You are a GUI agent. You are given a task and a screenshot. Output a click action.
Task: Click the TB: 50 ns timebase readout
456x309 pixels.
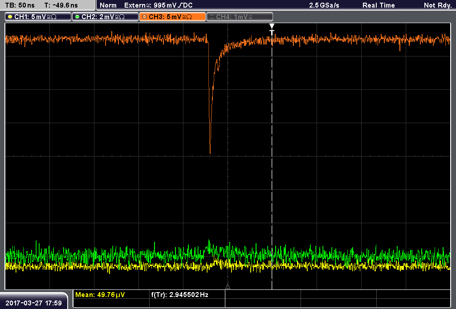[x=20, y=5]
